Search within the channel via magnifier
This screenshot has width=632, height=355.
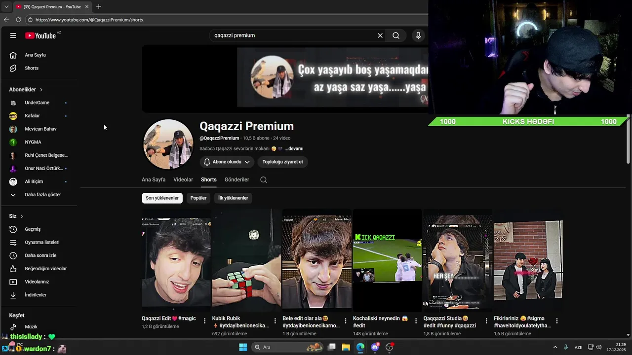tap(264, 180)
